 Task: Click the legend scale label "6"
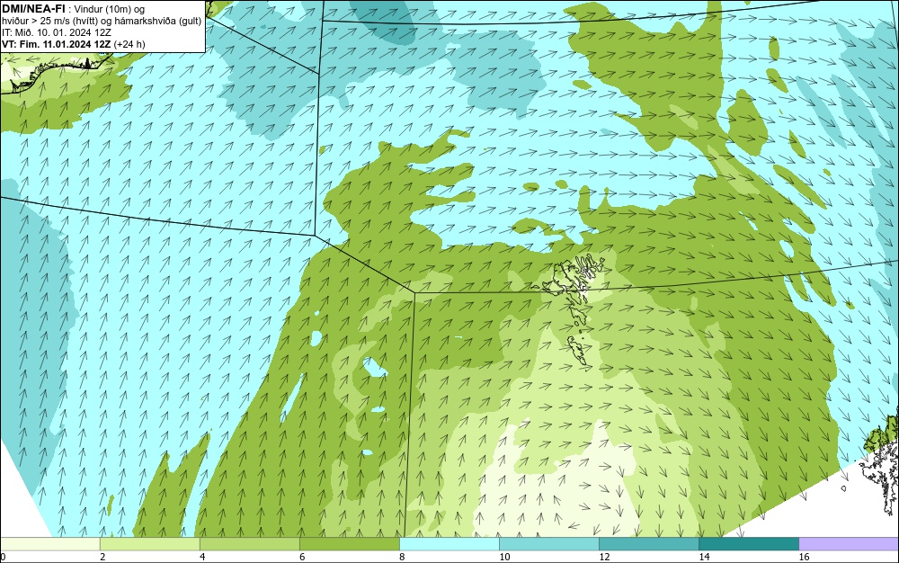click(x=302, y=557)
